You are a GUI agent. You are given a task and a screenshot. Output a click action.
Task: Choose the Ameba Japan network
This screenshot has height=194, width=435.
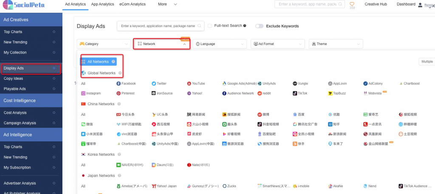click(x=132, y=186)
